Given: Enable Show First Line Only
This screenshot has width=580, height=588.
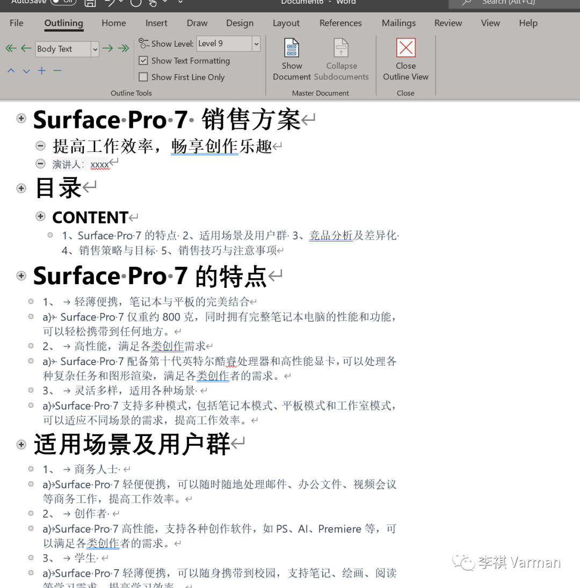Looking at the screenshot, I should click(143, 77).
